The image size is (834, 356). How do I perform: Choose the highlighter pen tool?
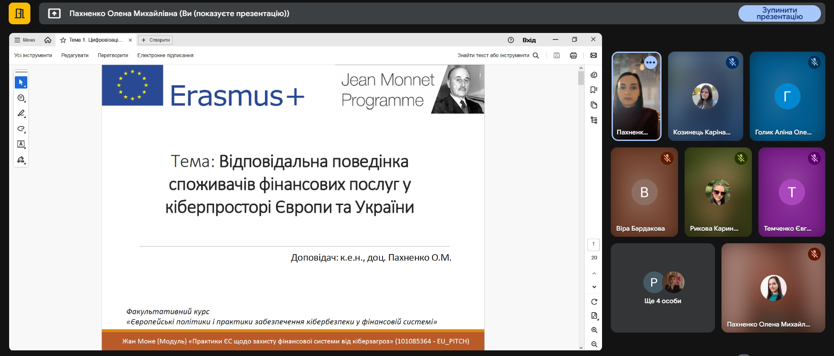pos(21,113)
